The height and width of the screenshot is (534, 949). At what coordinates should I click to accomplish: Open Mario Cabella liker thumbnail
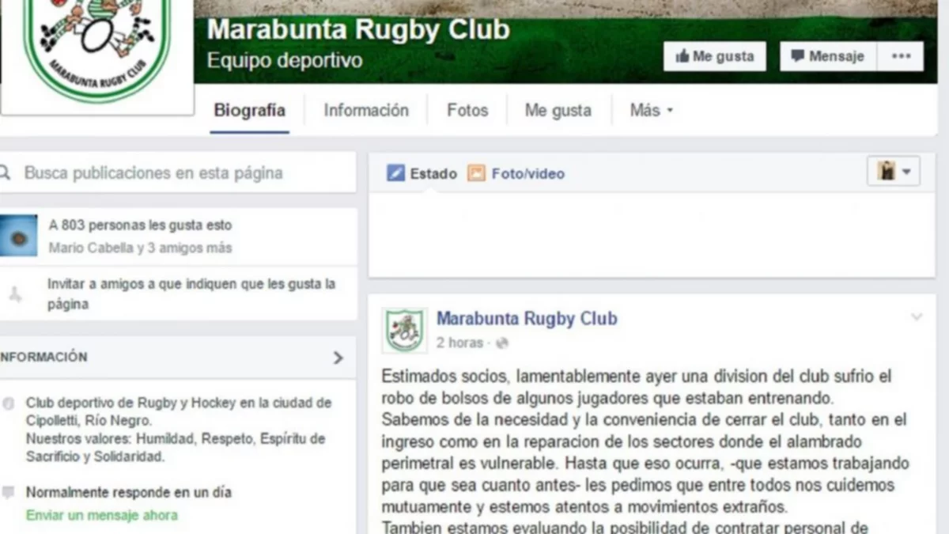click(17, 236)
